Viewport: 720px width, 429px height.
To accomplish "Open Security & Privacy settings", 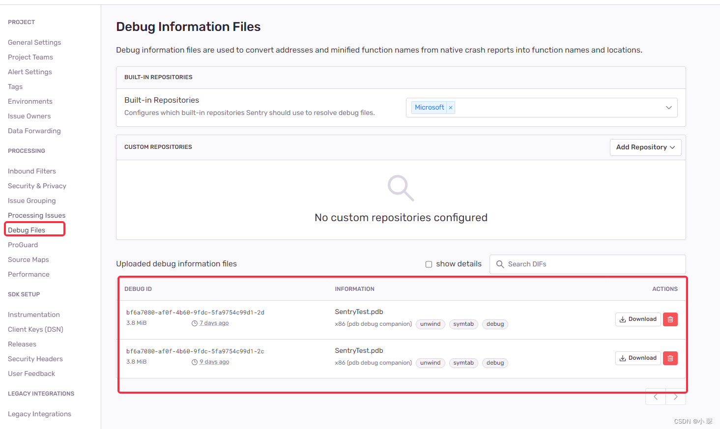I will [x=37, y=186].
